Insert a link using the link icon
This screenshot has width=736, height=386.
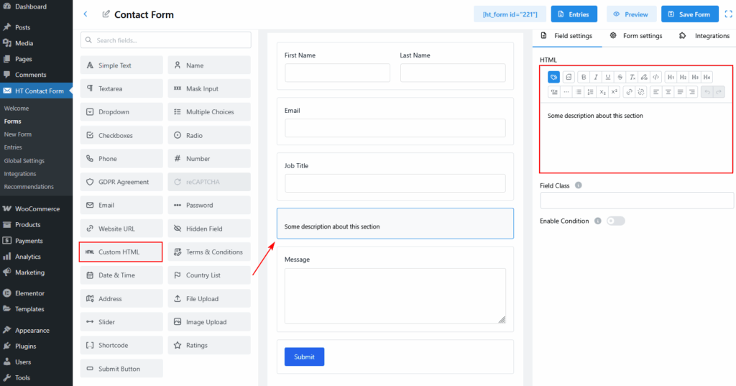(x=629, y=92)
